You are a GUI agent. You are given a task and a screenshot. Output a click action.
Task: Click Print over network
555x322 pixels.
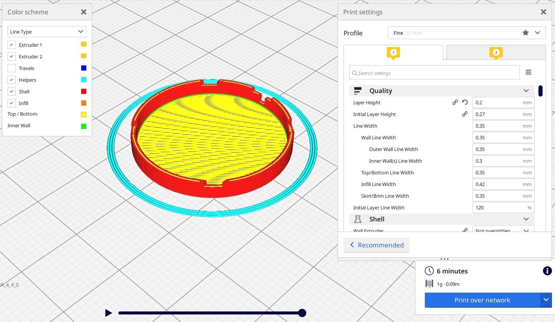[482, 300]
